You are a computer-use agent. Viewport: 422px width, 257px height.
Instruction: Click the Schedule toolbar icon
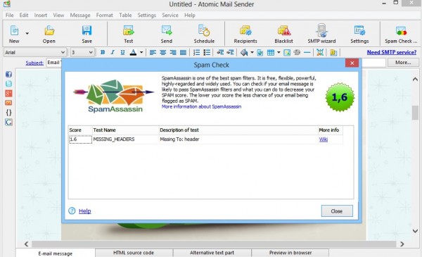tap(204, 35)
